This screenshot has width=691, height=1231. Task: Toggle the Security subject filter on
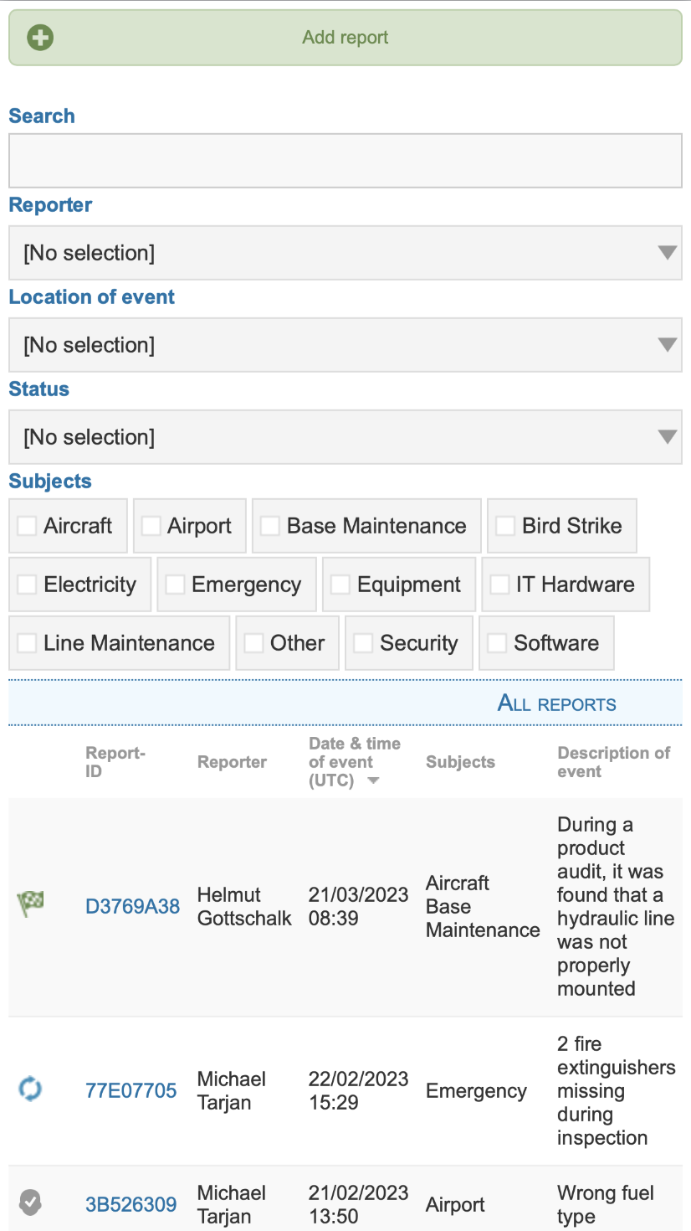click(362, 642)
